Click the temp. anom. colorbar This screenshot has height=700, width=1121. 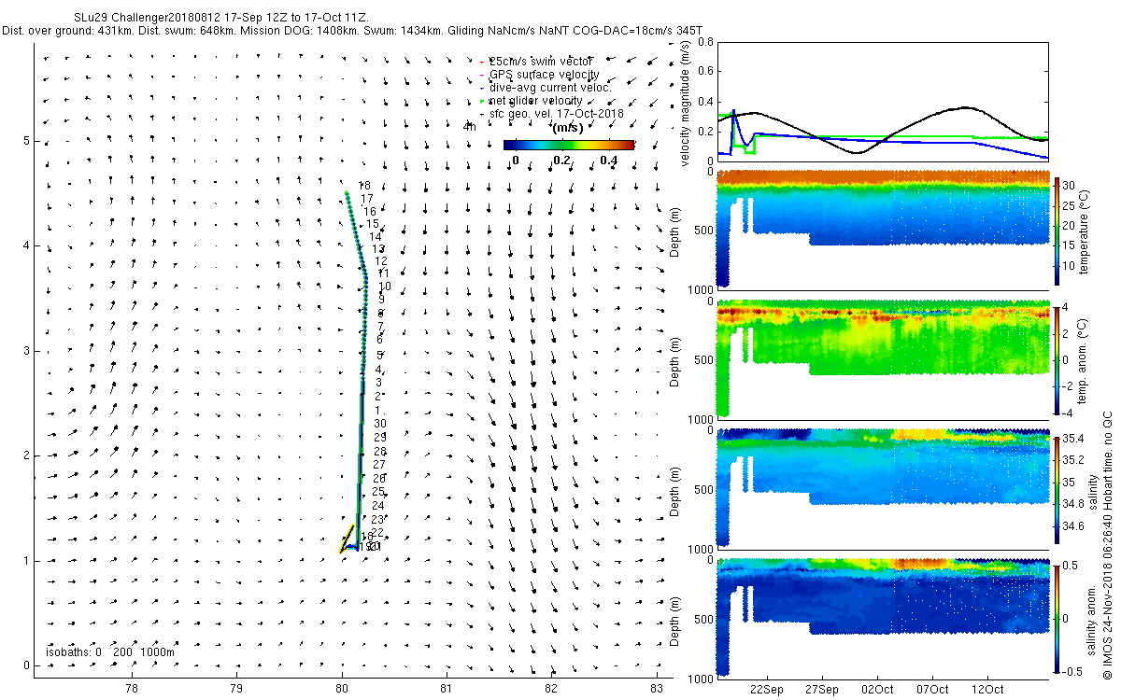(1057, 357)
